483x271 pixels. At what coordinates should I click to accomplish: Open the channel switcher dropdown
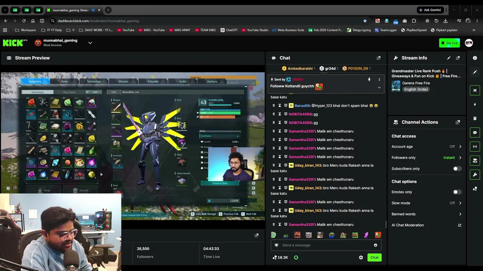click(90, 43)
